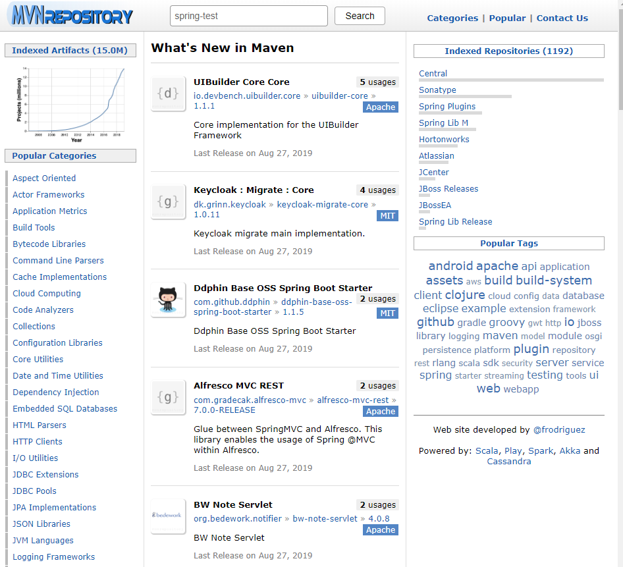The image size is (623, 567).
Task: Select the github tag
Action: coord(435,322)
